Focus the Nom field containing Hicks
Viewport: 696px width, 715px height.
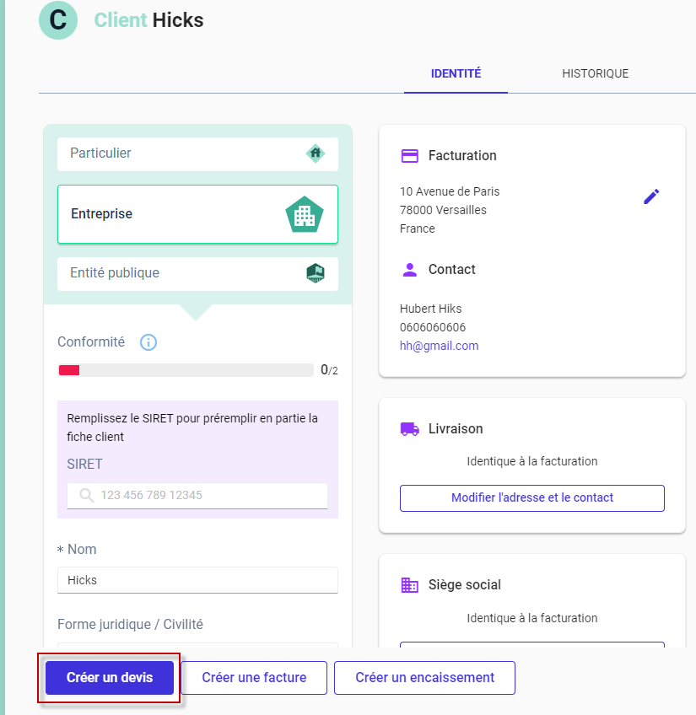197,580
